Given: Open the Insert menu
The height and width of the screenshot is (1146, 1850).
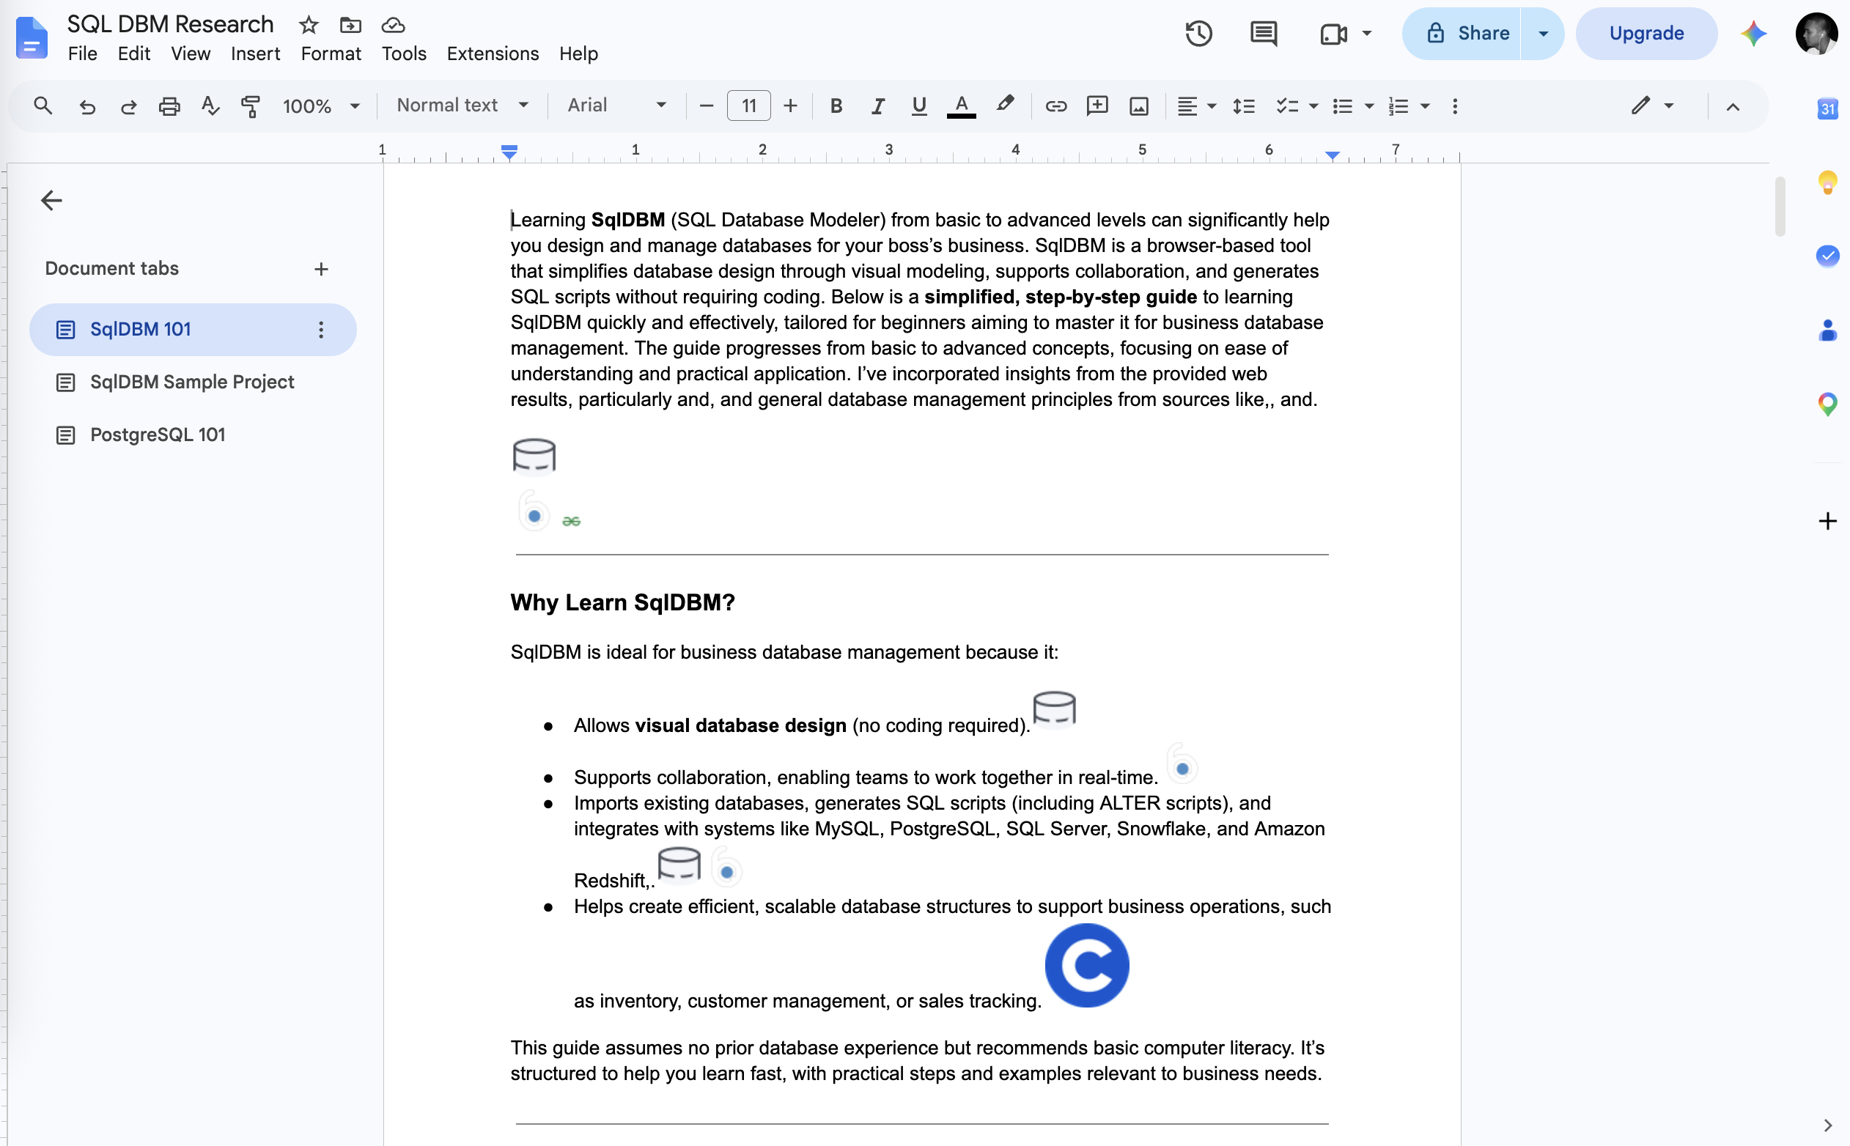Looking at the screenshot, I should pos(255,53).
